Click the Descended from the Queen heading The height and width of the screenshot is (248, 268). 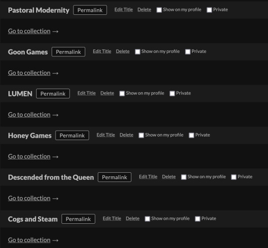pos(51,177)
